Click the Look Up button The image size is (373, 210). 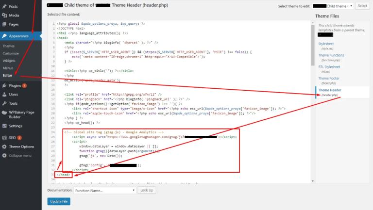pyautogui.click(x=147, y=190)
